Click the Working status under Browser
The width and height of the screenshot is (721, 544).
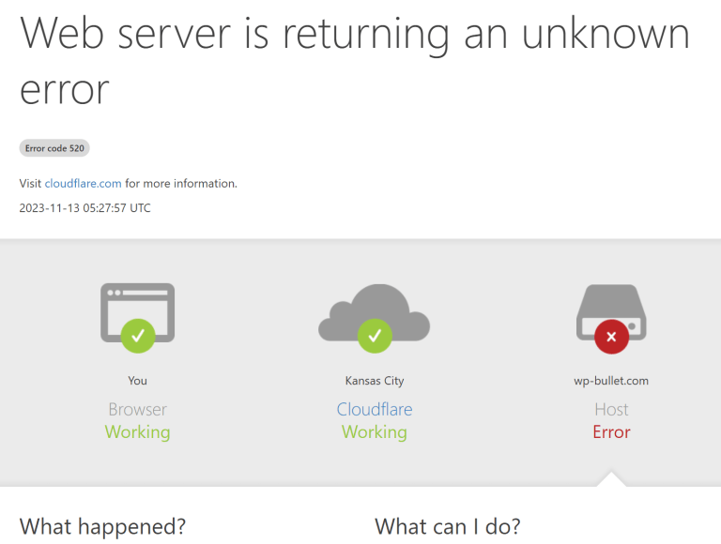[x=137, y=432]
